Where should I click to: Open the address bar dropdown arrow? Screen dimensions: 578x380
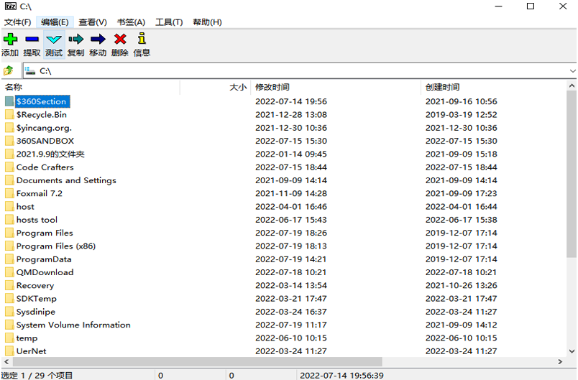572,70
